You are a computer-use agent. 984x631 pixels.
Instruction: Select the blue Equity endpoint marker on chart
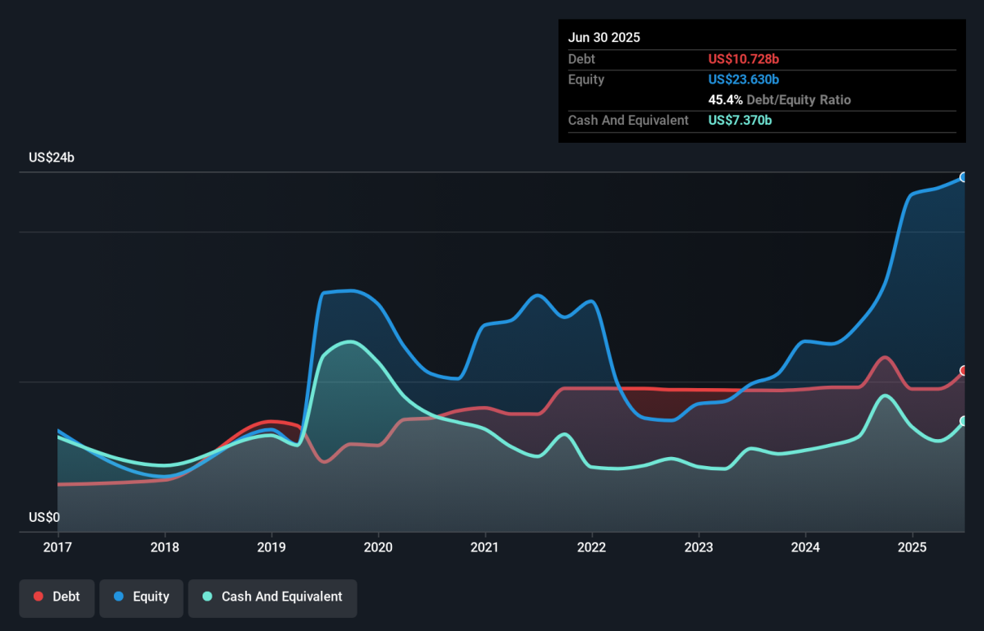click(x=964, y=177)
